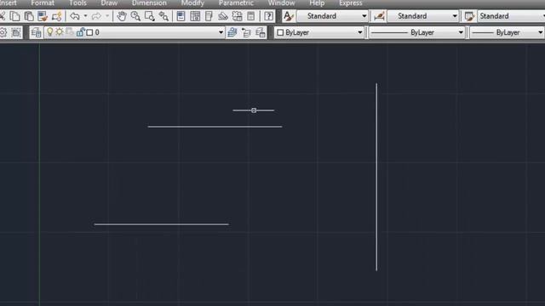Open the Insert menu
The image size is (545, 306).
(x=9, y=3)
